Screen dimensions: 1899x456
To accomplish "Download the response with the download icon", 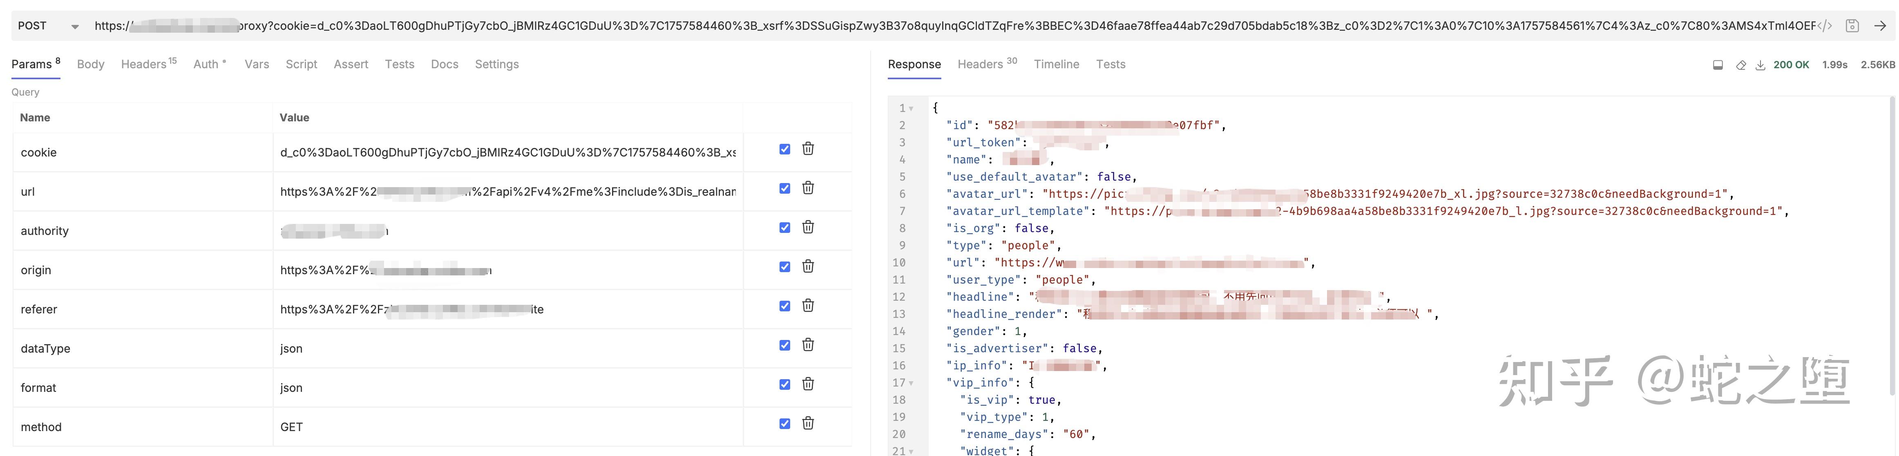I will (1760, 65).
